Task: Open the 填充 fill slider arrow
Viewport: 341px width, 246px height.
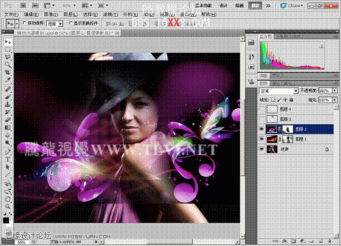Action: [x=335, y=100]
